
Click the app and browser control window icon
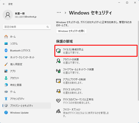58,81
